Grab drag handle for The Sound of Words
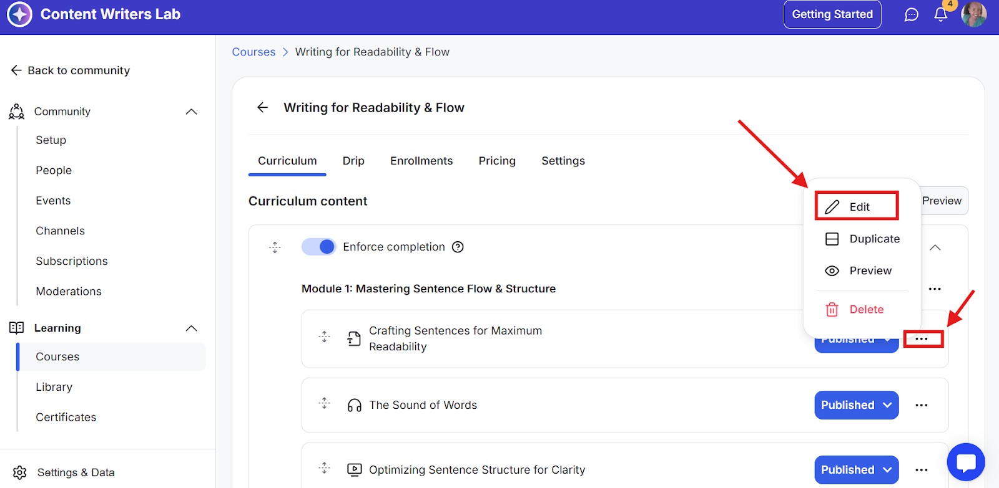999x488 pixels. 324,403
